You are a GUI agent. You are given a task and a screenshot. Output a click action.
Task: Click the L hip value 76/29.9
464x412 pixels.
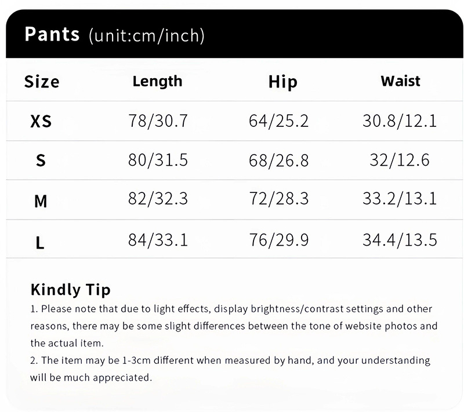(278, 239)
